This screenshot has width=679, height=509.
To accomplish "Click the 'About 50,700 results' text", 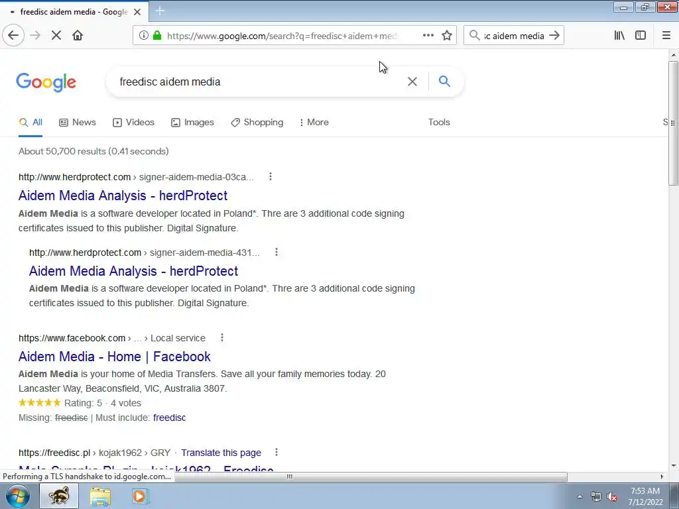I will click(93, 151).
